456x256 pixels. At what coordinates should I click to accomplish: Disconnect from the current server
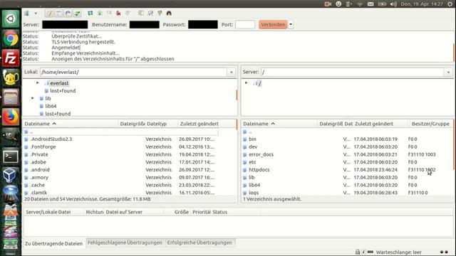tap(118, 14)
